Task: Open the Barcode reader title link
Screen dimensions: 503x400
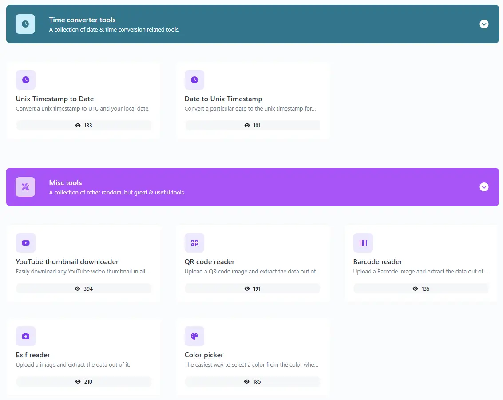Action: coord(377,262)
